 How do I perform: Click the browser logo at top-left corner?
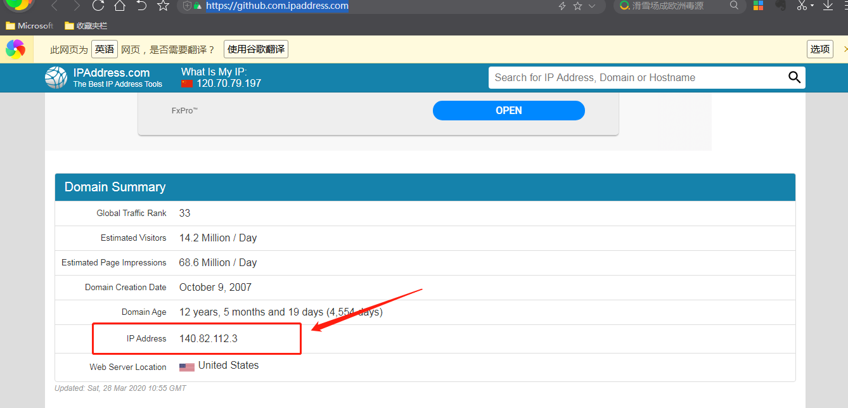pyautogui.click(x=19, y=6)
